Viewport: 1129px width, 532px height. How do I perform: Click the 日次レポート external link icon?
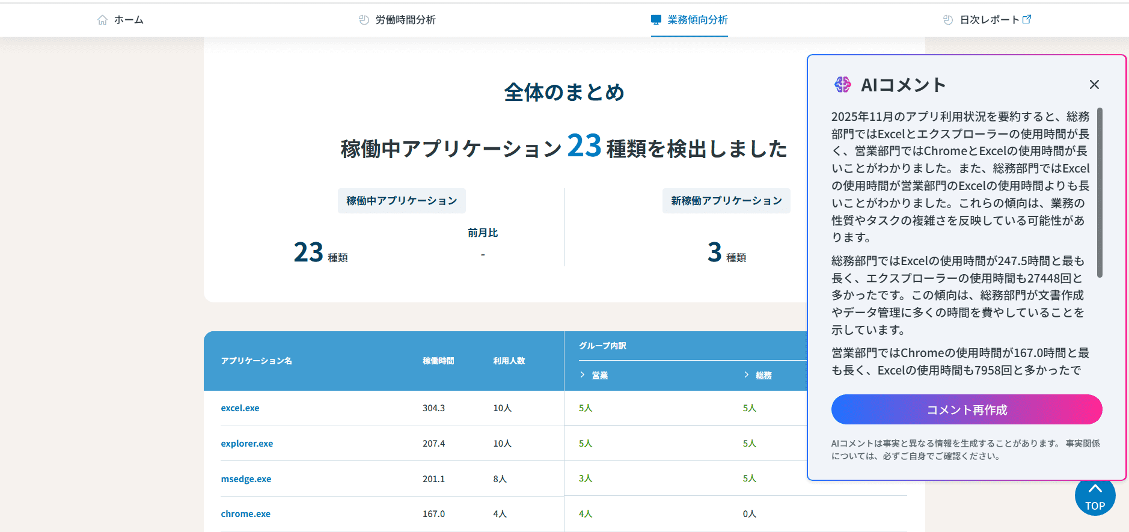pyautogui.click(x=1027, y=19)
